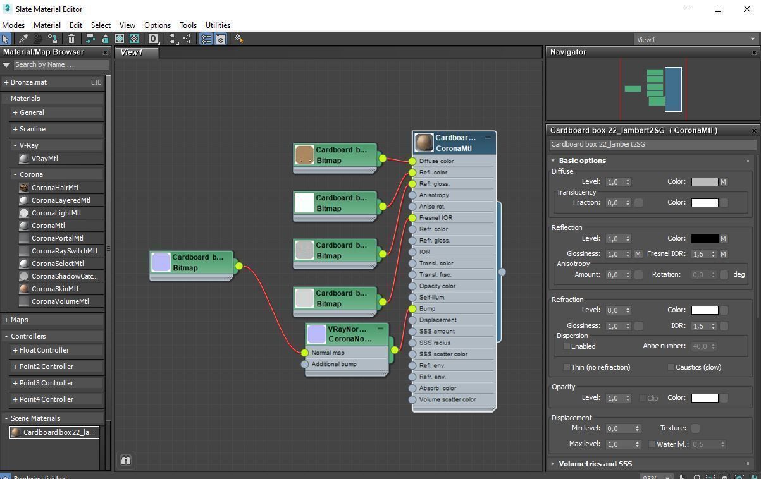Image resolution: width=761 pixels, height=479 pixels.
Task: Select VRayMtl in the browser
Action: [44, 159]
